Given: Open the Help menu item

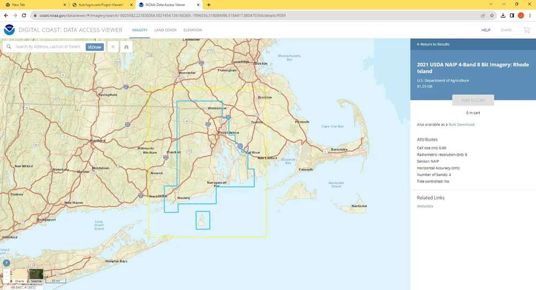Looking at the screenshot, I should tap(486, 30).
